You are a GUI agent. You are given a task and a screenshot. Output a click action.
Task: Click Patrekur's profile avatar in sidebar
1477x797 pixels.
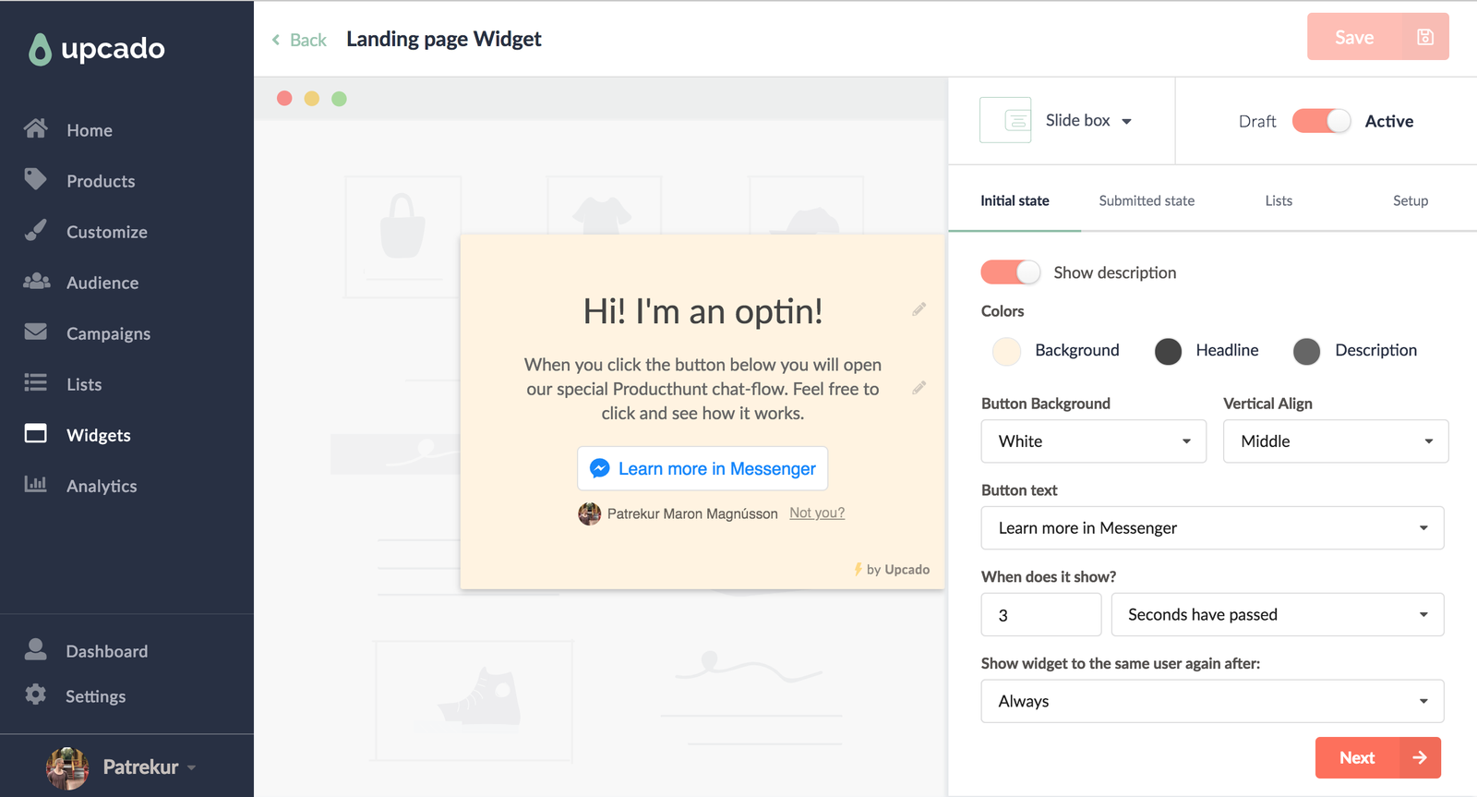(x=67, y=767)
